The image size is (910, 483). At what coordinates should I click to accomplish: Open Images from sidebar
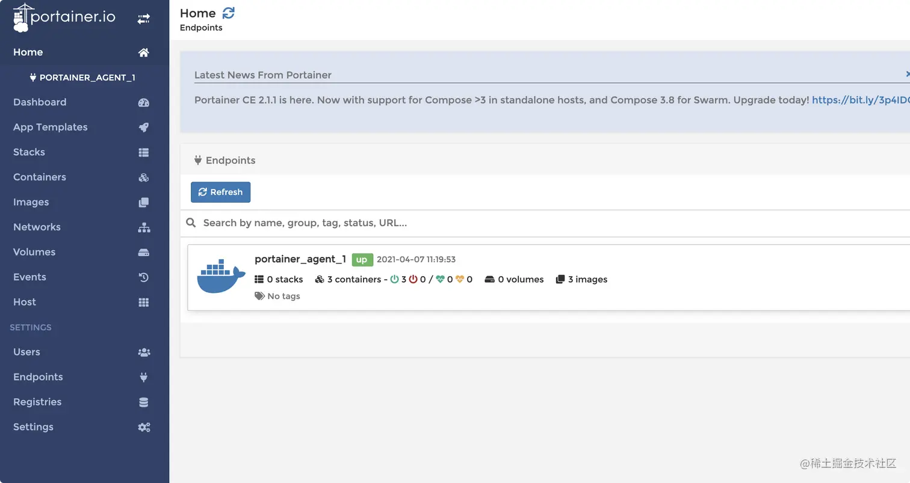31,202
